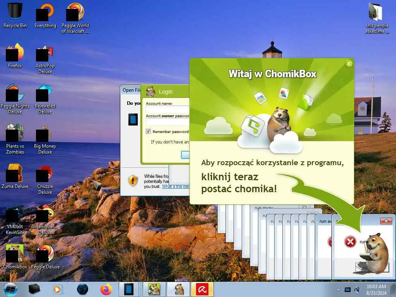
Task: Open Peggle Nights Deluxe desktop icon
Action: pos(15,98)
